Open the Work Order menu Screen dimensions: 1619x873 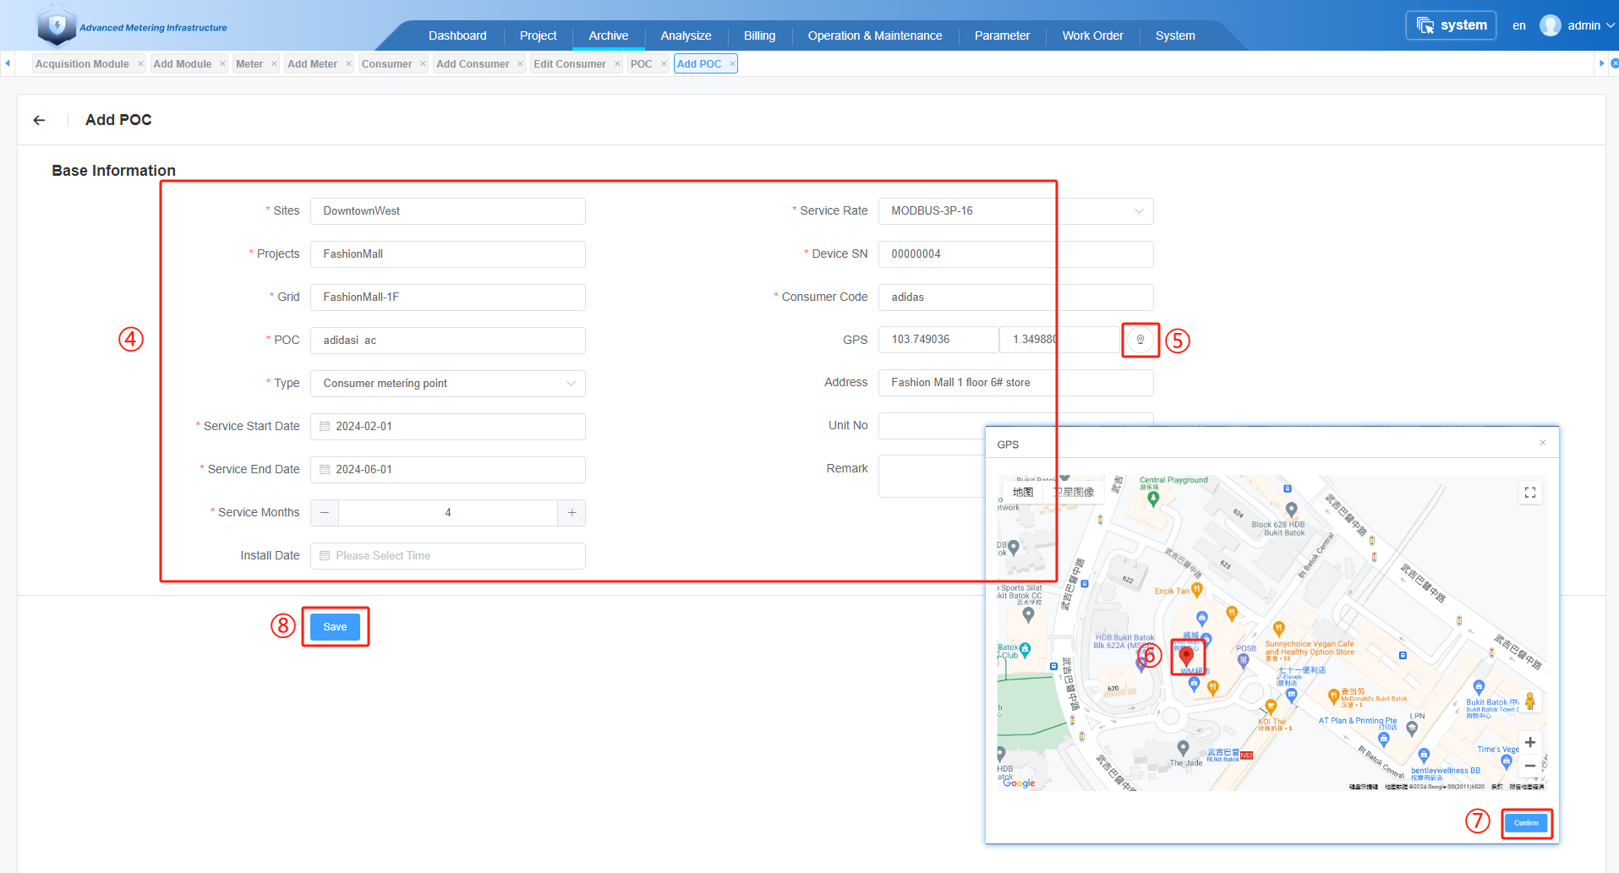(x=1092, y=35)
